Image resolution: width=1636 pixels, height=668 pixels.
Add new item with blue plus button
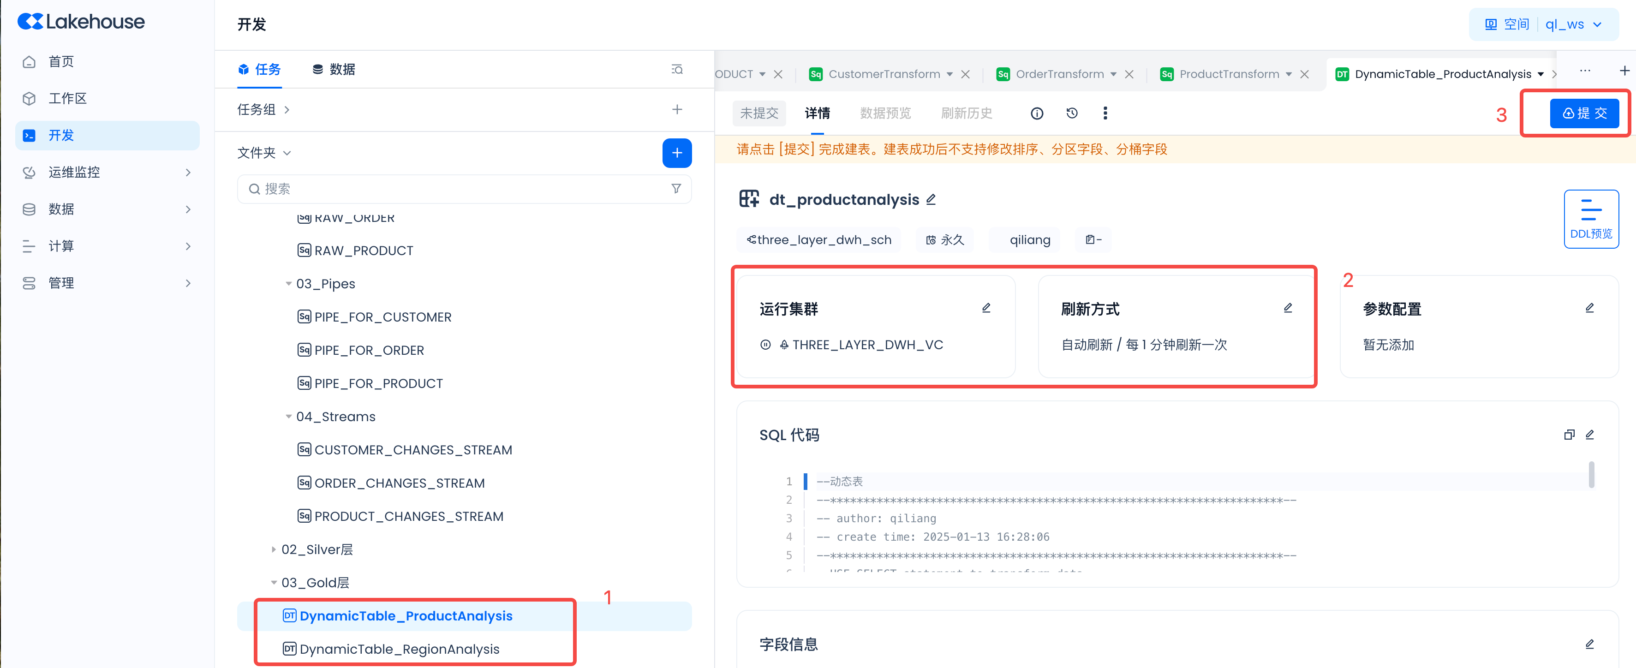coord(676,153)
